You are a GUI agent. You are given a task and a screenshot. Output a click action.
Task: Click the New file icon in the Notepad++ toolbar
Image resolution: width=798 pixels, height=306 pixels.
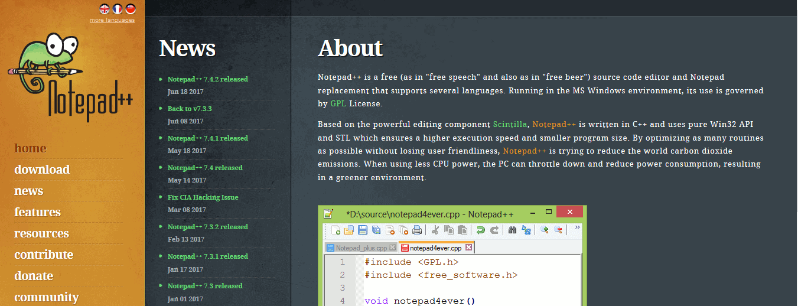click(x=336, y=230)
